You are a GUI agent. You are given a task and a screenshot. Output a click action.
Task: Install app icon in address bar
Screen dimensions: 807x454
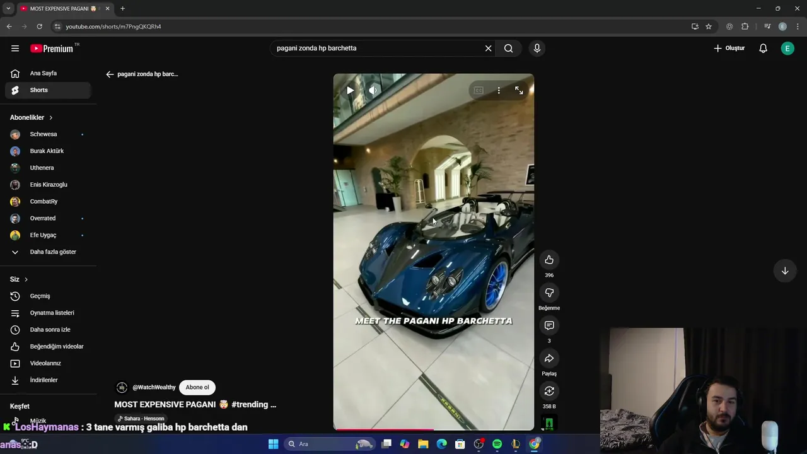(695, 26)
